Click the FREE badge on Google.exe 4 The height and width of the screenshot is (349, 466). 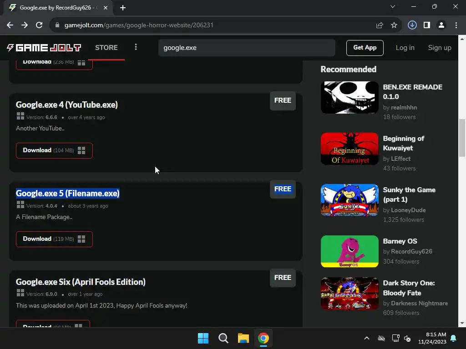(283, 100)
